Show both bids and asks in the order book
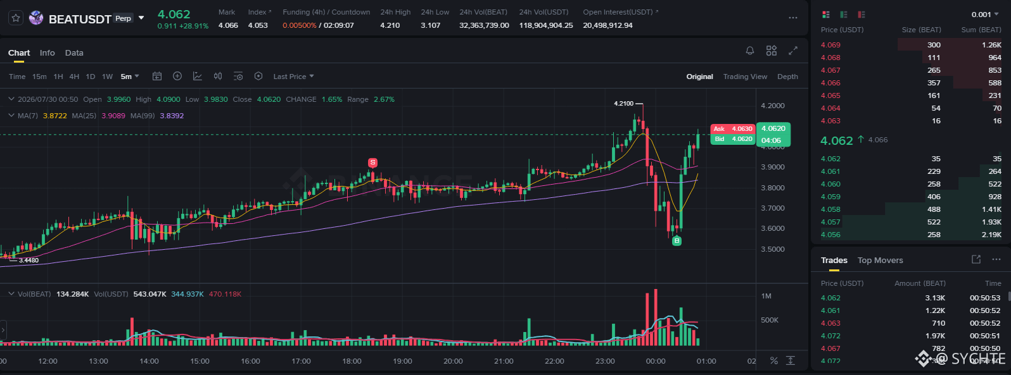Screen dimensions: 1011x375 point(826,14)
